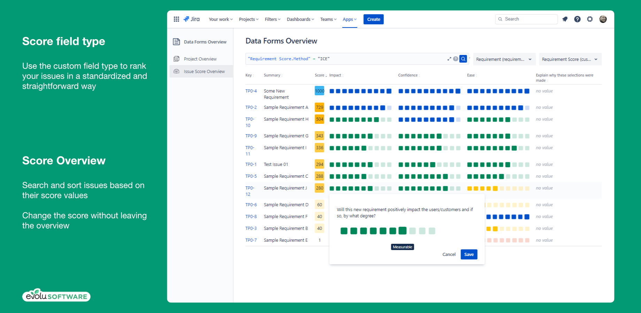Open issue link TPO-9

pos(251,136)
